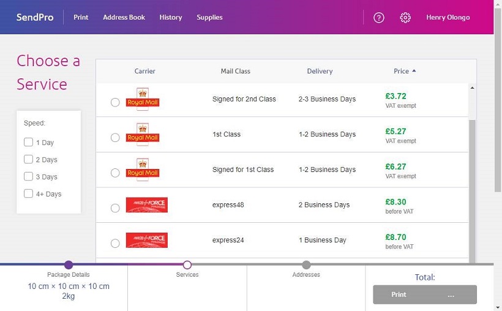Select the express48 radio button
502x311 pixels.
coord(115,208)
